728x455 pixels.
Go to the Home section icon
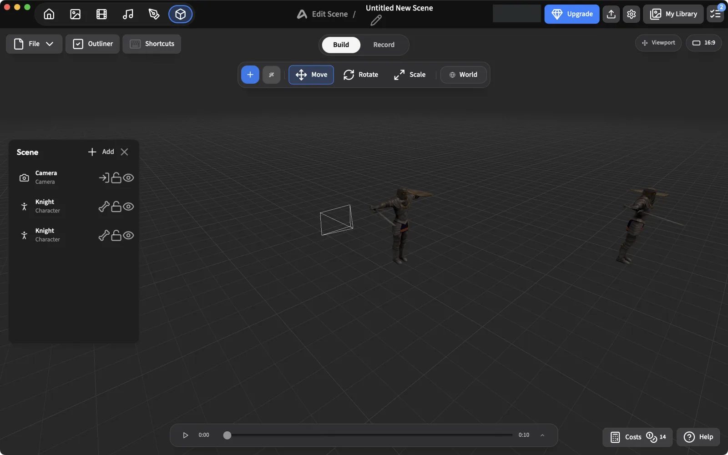click(49, 14)
